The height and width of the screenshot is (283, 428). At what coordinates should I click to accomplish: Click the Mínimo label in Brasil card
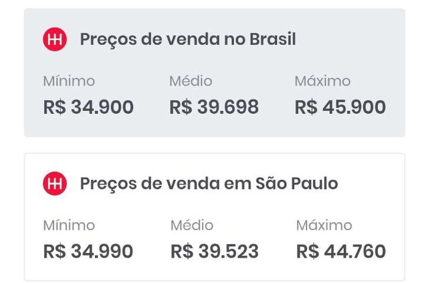[69, 81]
